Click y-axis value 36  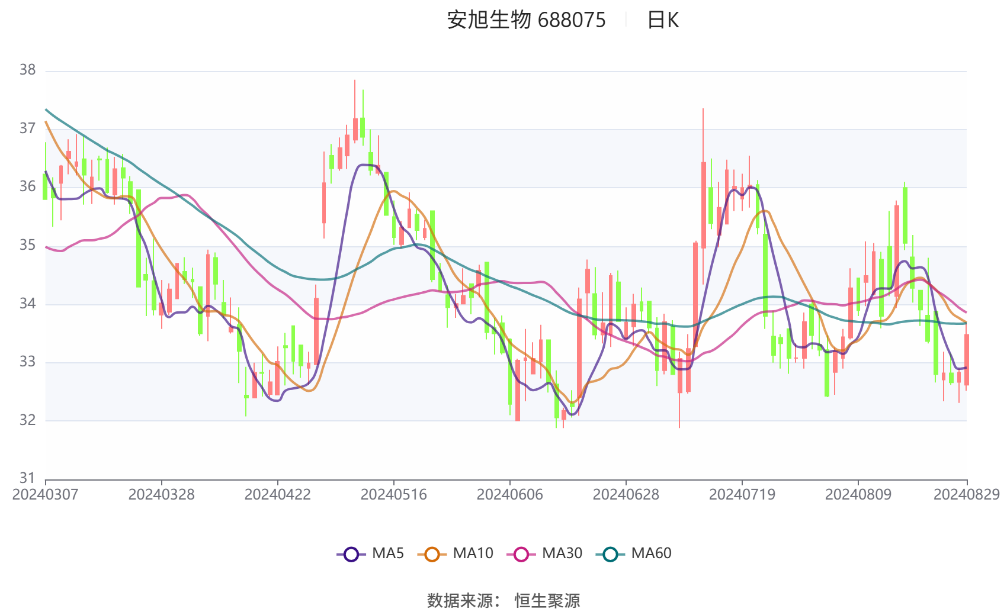28,186
